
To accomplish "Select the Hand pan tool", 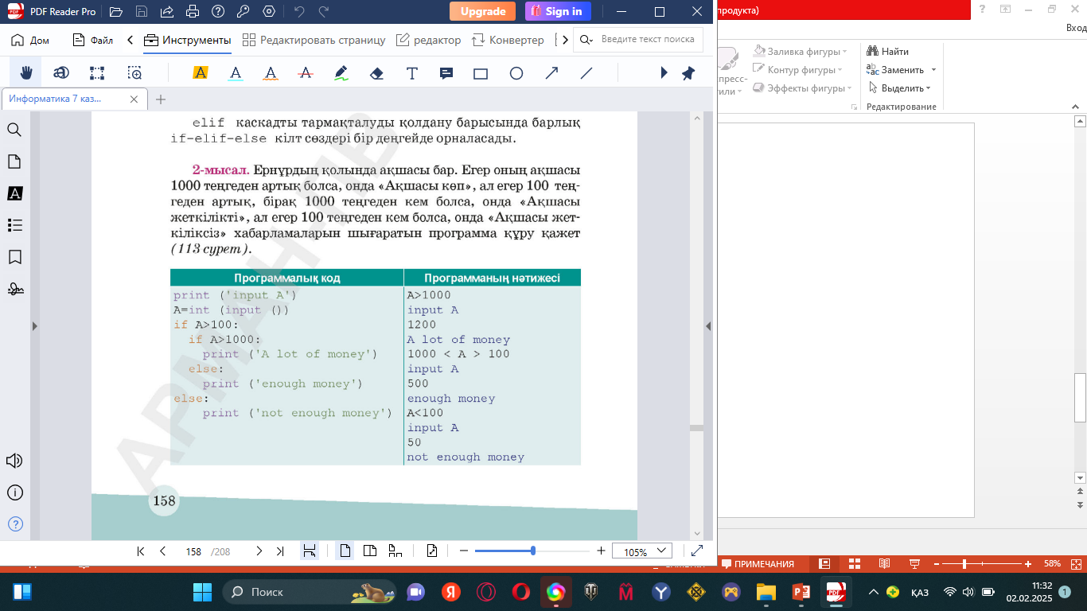I will click(x=25, y=73).
